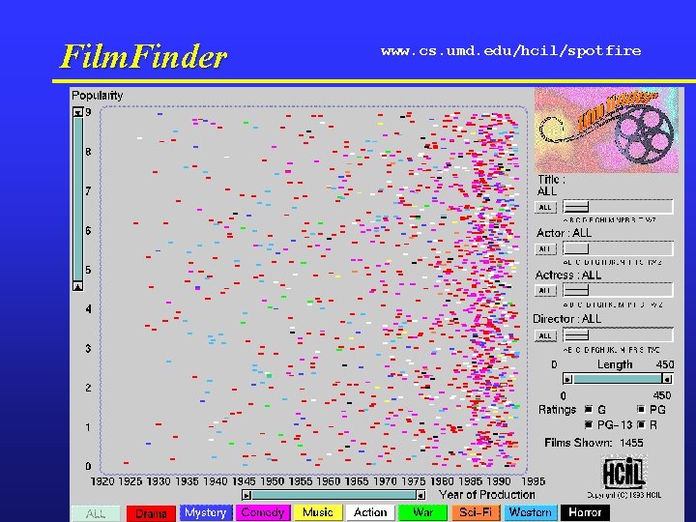696x522 pixels.
Task: Toggle the PG rating checkbox
Action: (x=641, y=409)
